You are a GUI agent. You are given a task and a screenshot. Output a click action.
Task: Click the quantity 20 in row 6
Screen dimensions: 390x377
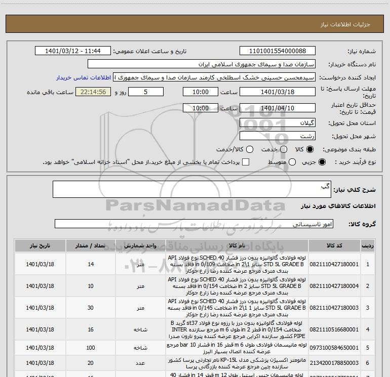pyautogui.click(x=91, y=363)
